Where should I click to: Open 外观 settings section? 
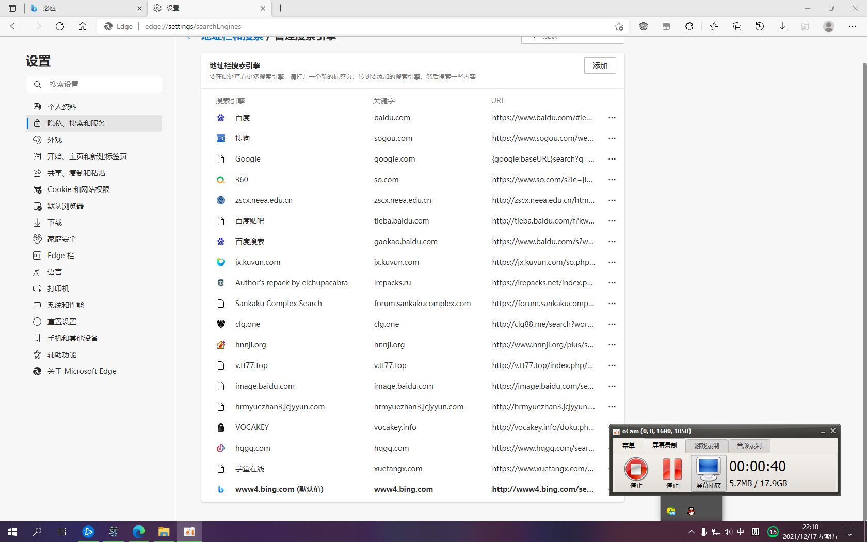pyautogui.click(x=94, y=140)
